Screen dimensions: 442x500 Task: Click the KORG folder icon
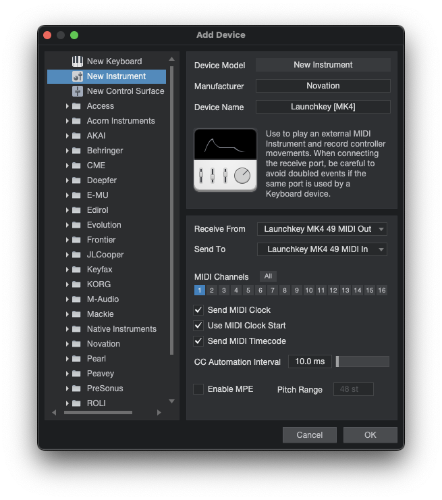click(76, 284)
